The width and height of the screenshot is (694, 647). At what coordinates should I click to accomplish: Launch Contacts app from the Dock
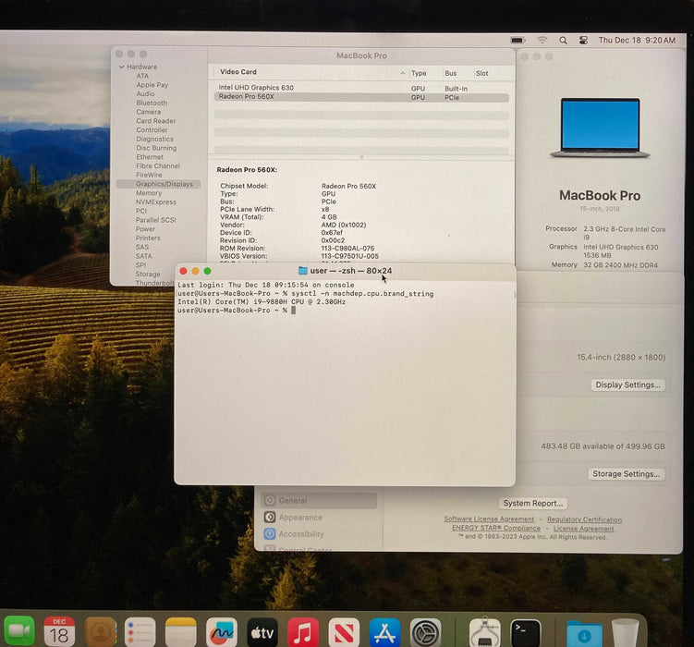coord(101,631)
